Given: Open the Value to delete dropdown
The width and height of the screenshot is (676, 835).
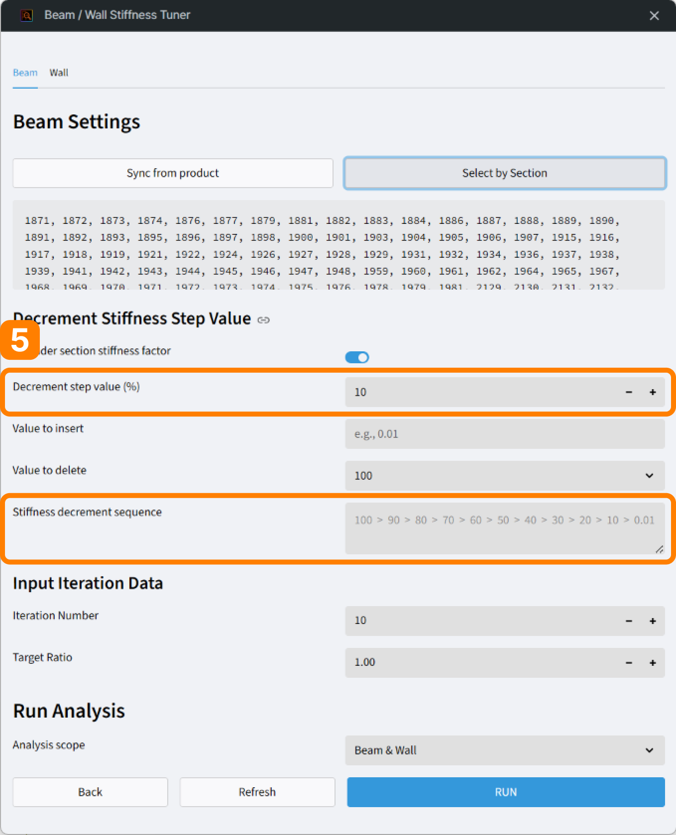Looking at the screenshot, I should tap(505, 476).
